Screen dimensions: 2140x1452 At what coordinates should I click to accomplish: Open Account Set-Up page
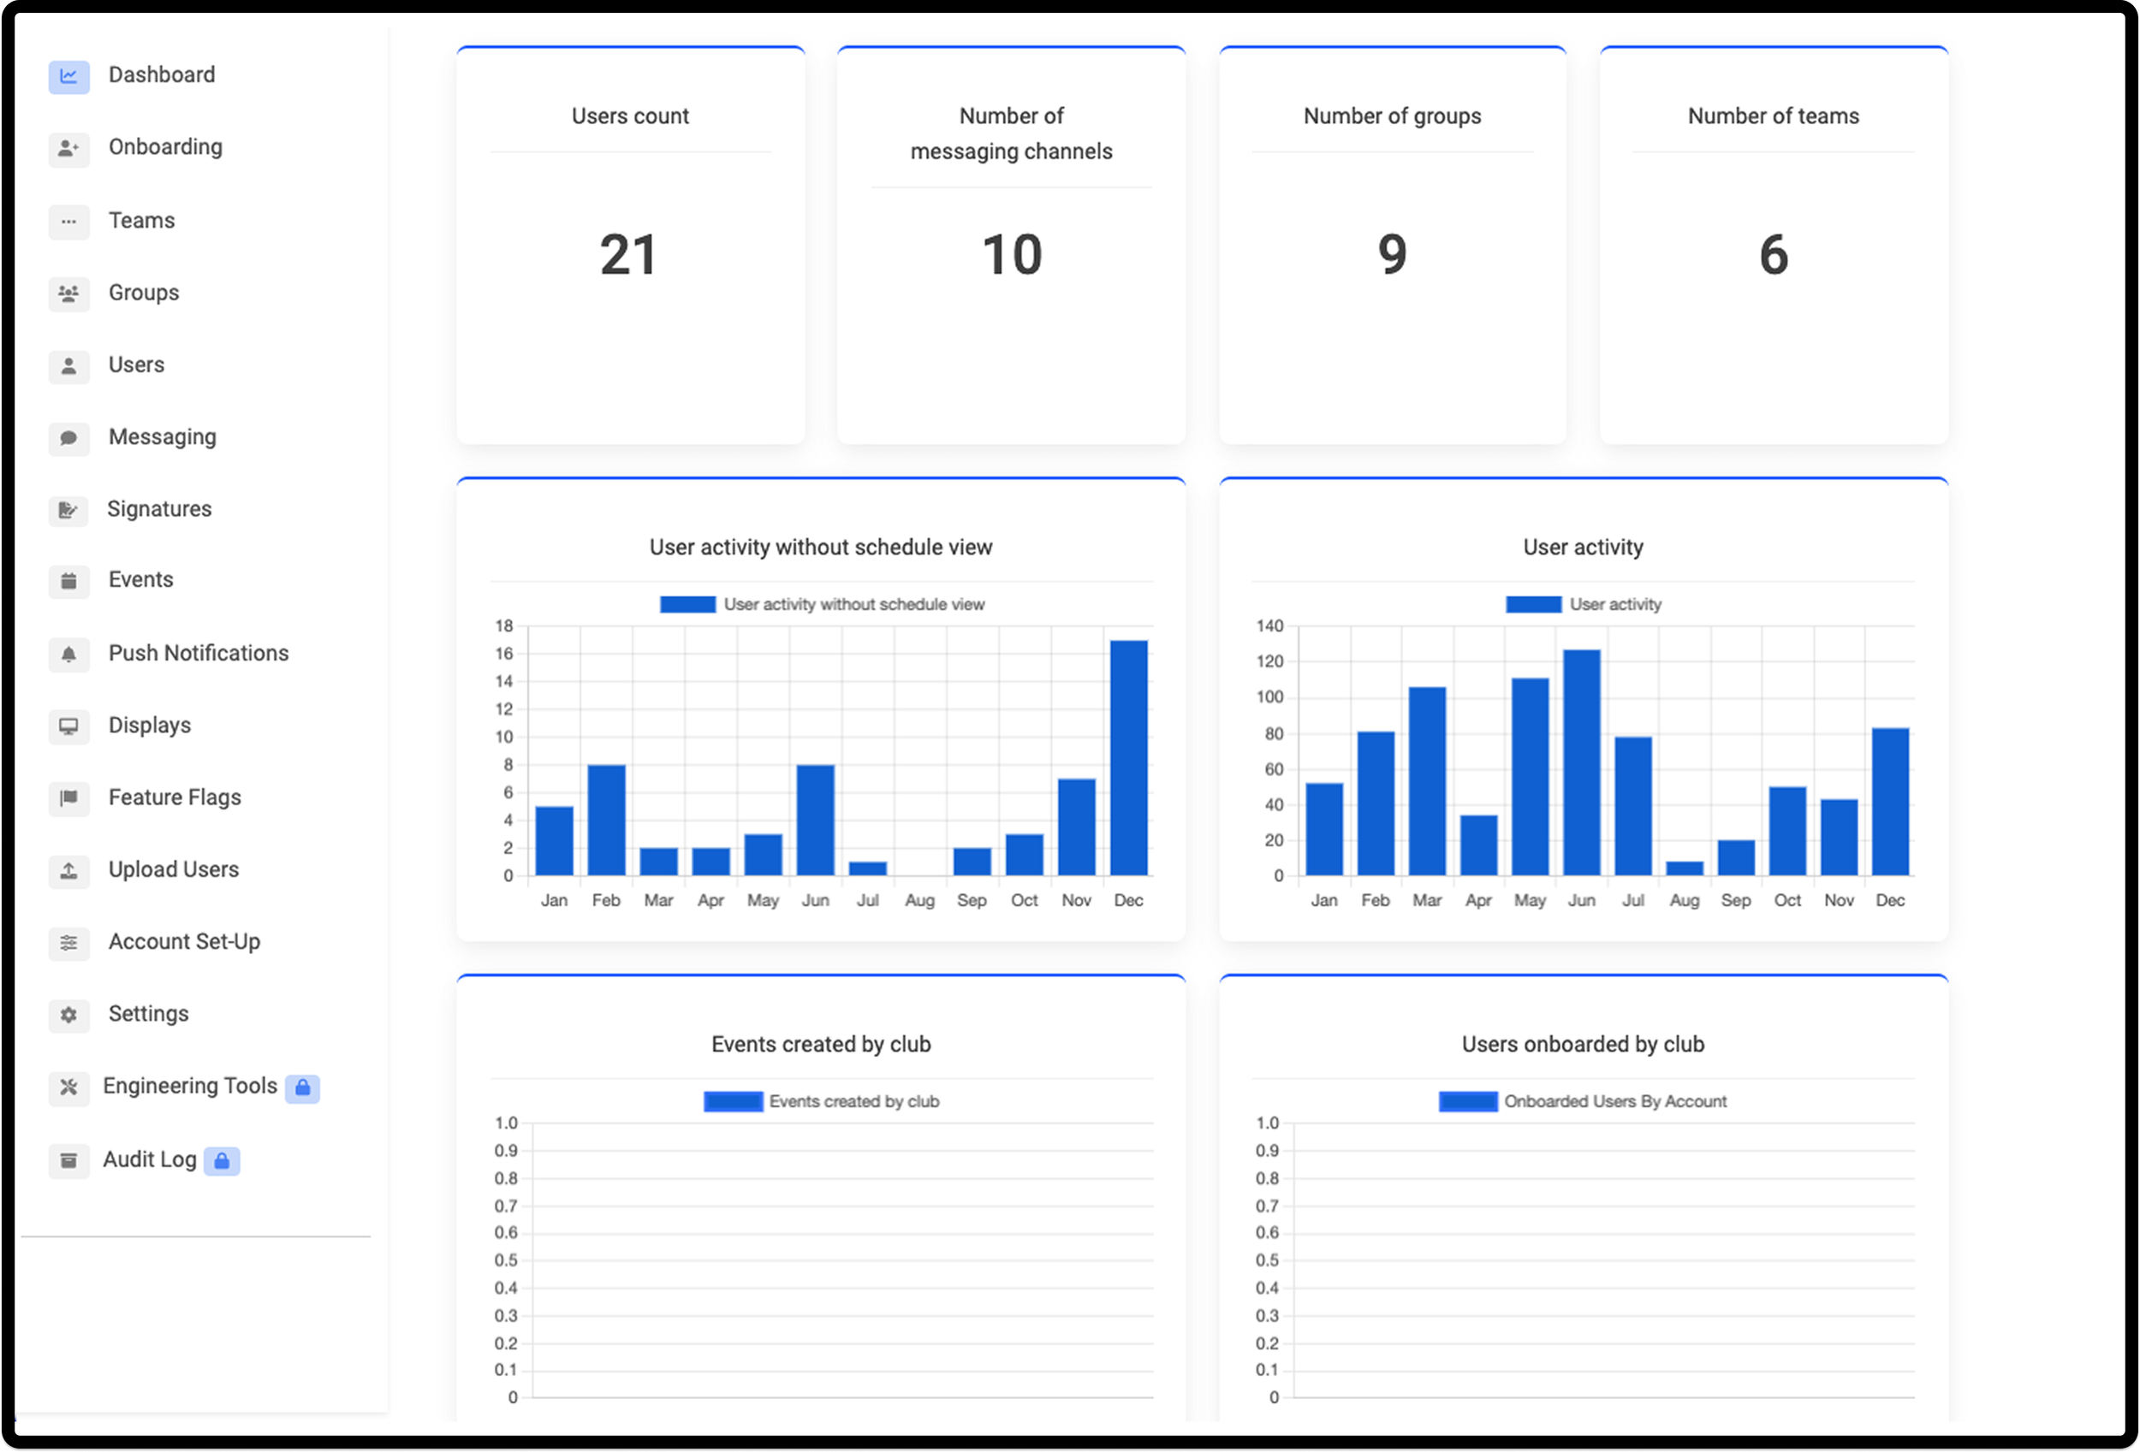point(184,942)
